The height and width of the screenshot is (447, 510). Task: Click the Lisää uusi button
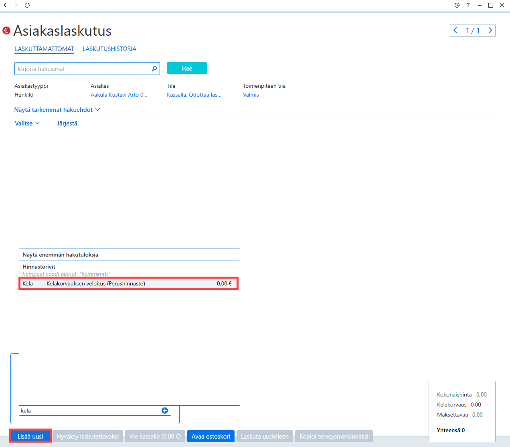(x=30, y=436)
